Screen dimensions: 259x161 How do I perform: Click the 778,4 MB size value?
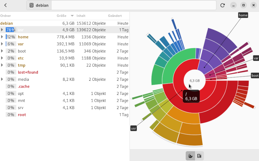coord(65,37)
